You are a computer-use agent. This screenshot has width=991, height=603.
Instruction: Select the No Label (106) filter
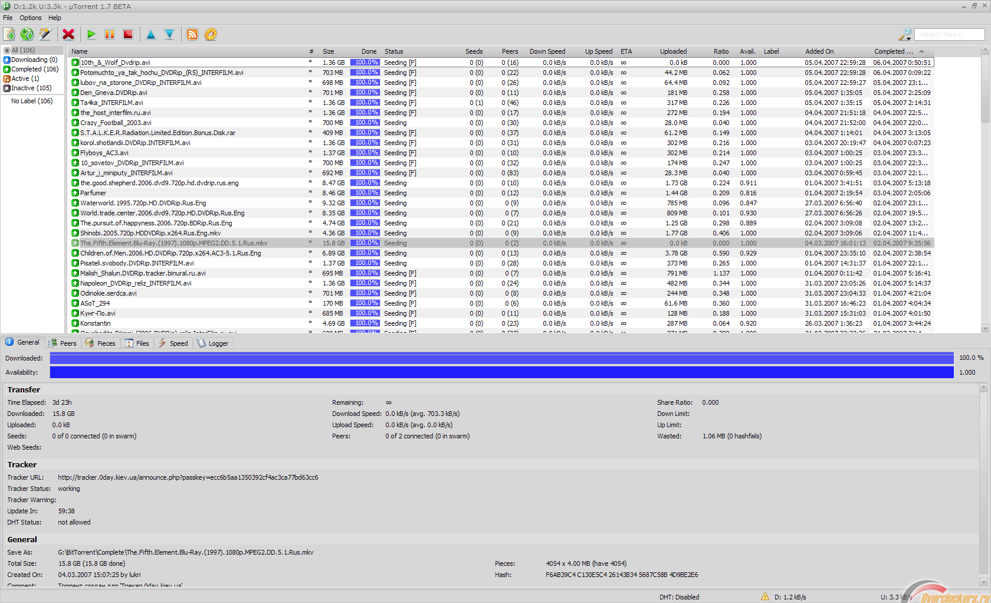point(32,101)
